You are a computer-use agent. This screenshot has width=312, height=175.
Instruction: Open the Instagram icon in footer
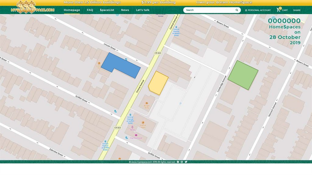pyautogui.click(x=182, y=162)
